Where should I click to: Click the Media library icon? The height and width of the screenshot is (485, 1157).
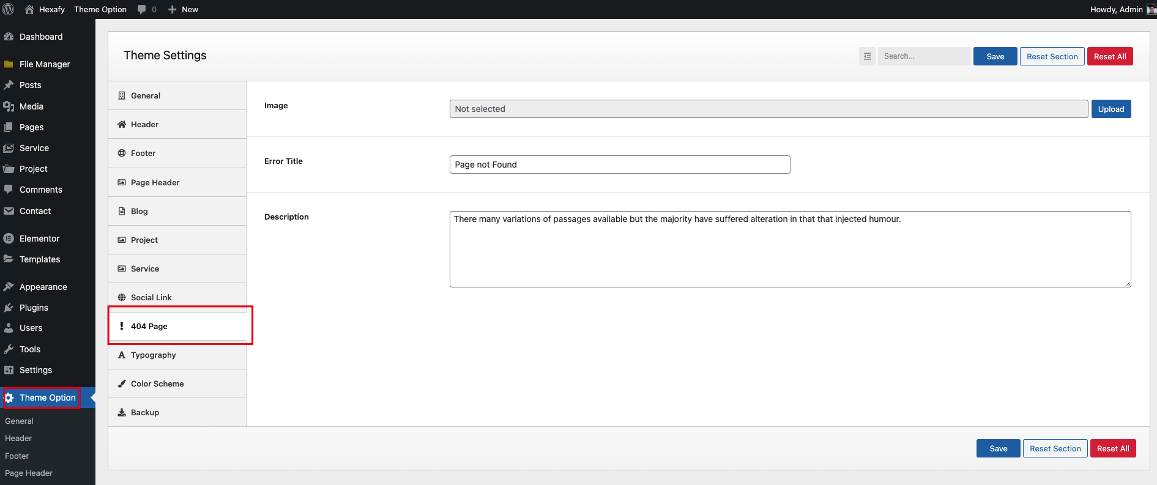coord(9,106)
